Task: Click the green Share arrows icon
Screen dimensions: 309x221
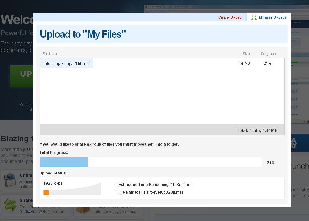Action: pos(10,204)
